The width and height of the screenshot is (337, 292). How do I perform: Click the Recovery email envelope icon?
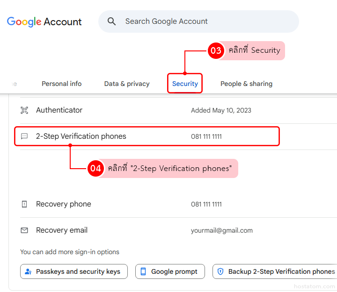(x=24, y=230)
